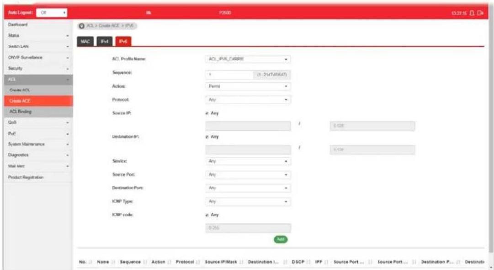Click first Source Port column header
Viewport: 494px width, 270px height.
pos(349,262)
